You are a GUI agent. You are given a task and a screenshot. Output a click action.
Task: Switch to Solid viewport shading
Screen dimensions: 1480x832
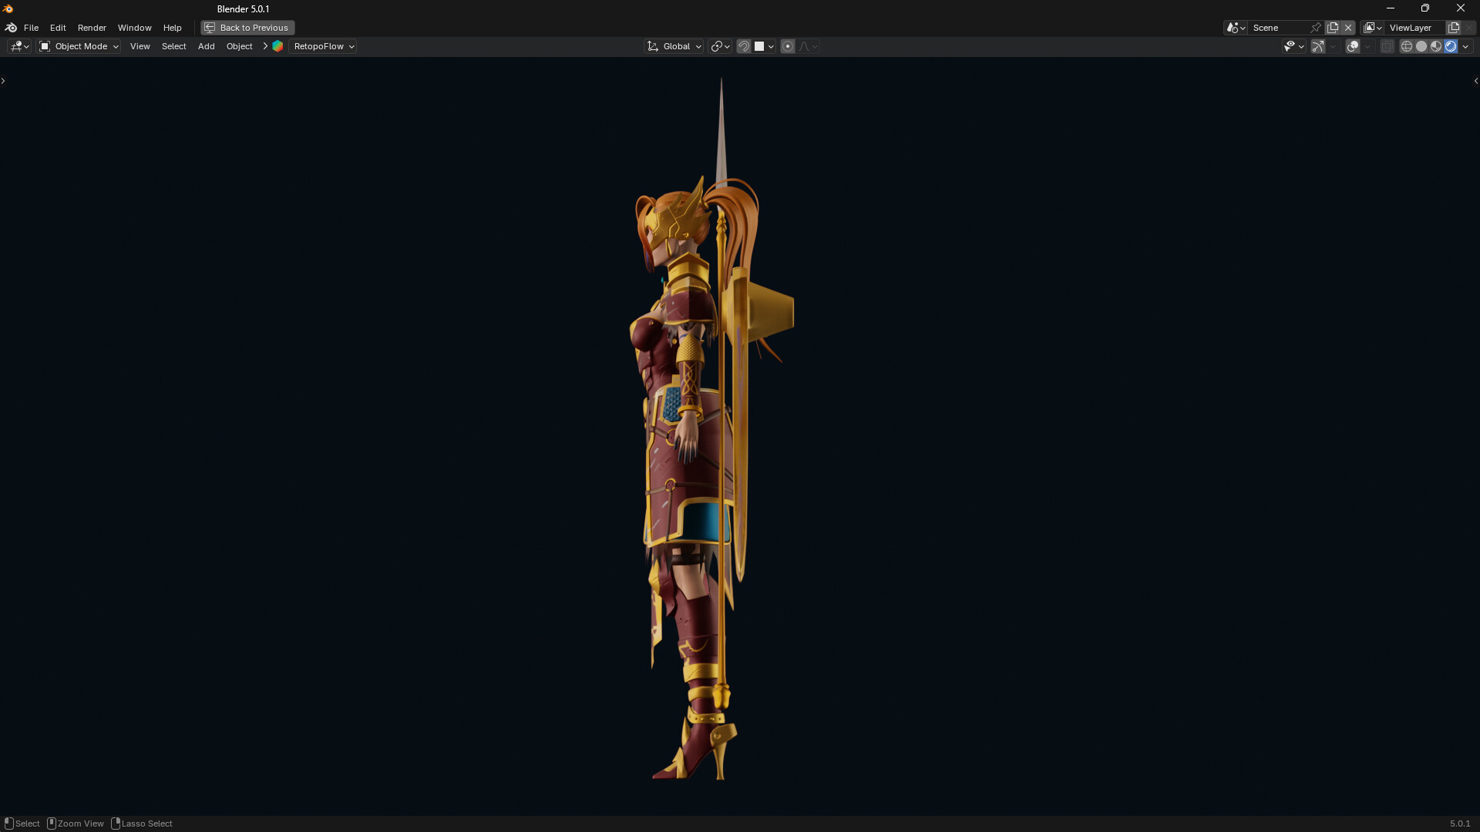(x=1421, y=46)
